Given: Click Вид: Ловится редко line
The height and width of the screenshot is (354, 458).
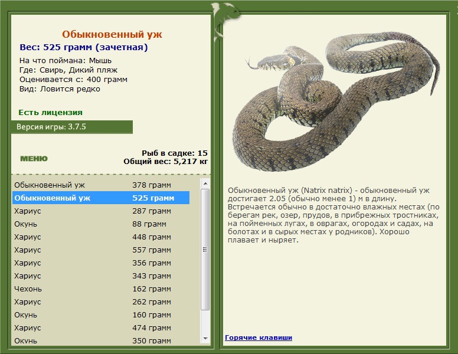Looking at the screenshot, I should [x=60, y=88].
